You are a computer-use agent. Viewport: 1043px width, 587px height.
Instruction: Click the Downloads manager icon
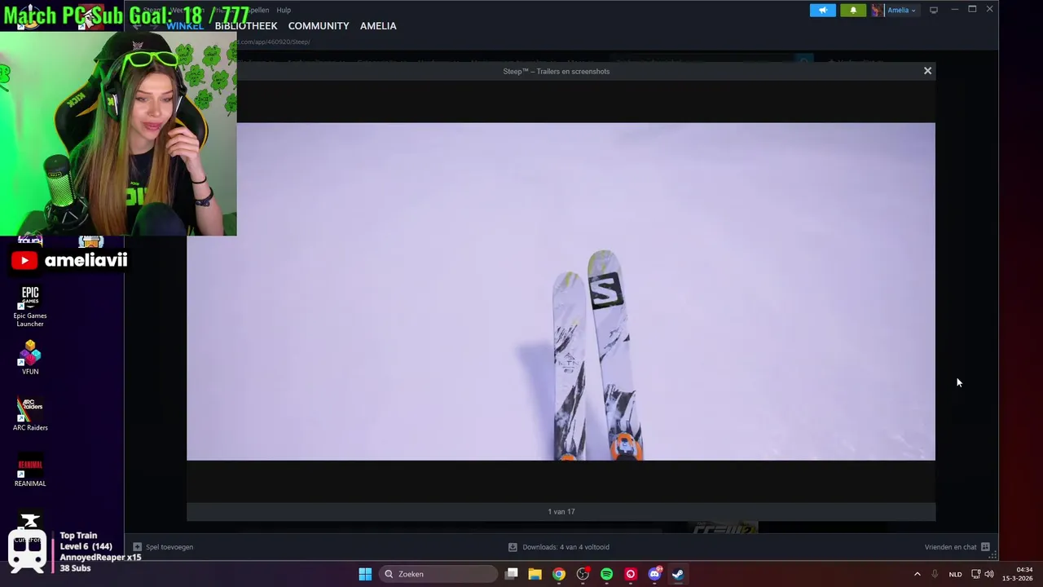tap(512, 547)
